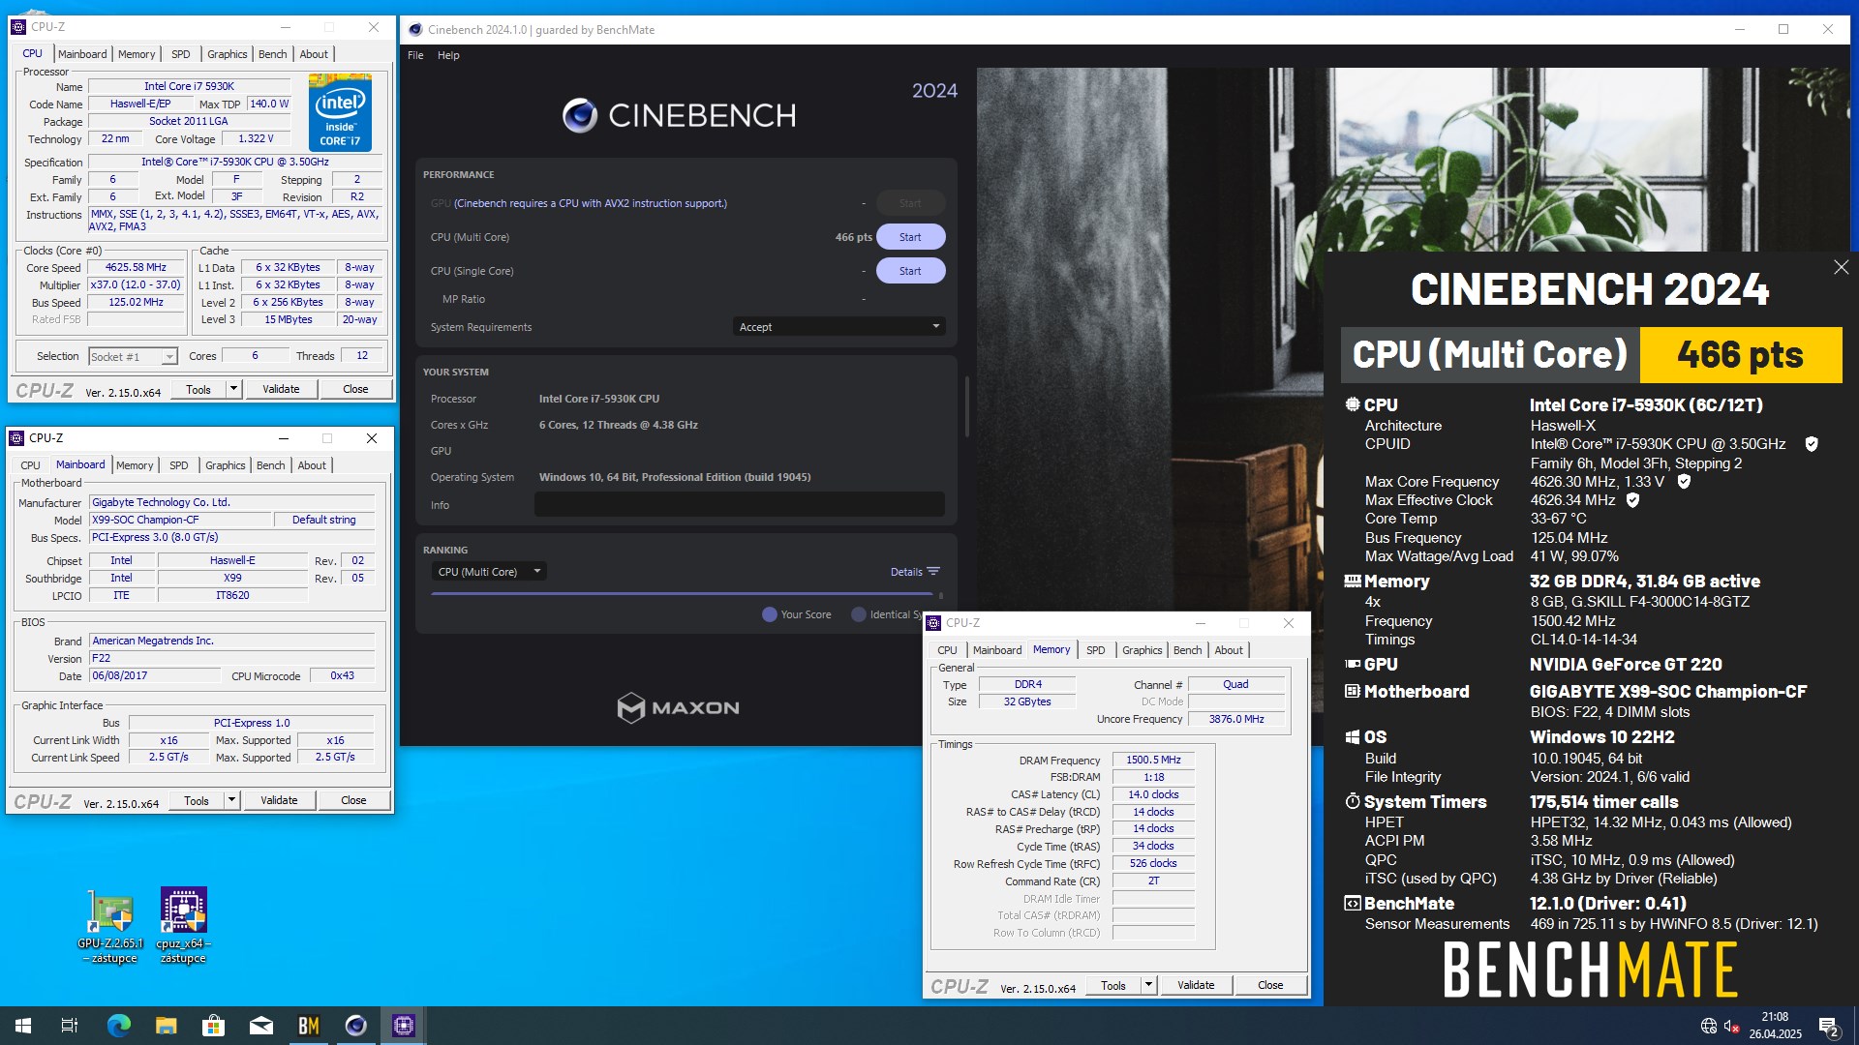Open About tab in Memory CPU-Z window
1859x1045 pixels.
[1229, 650]
